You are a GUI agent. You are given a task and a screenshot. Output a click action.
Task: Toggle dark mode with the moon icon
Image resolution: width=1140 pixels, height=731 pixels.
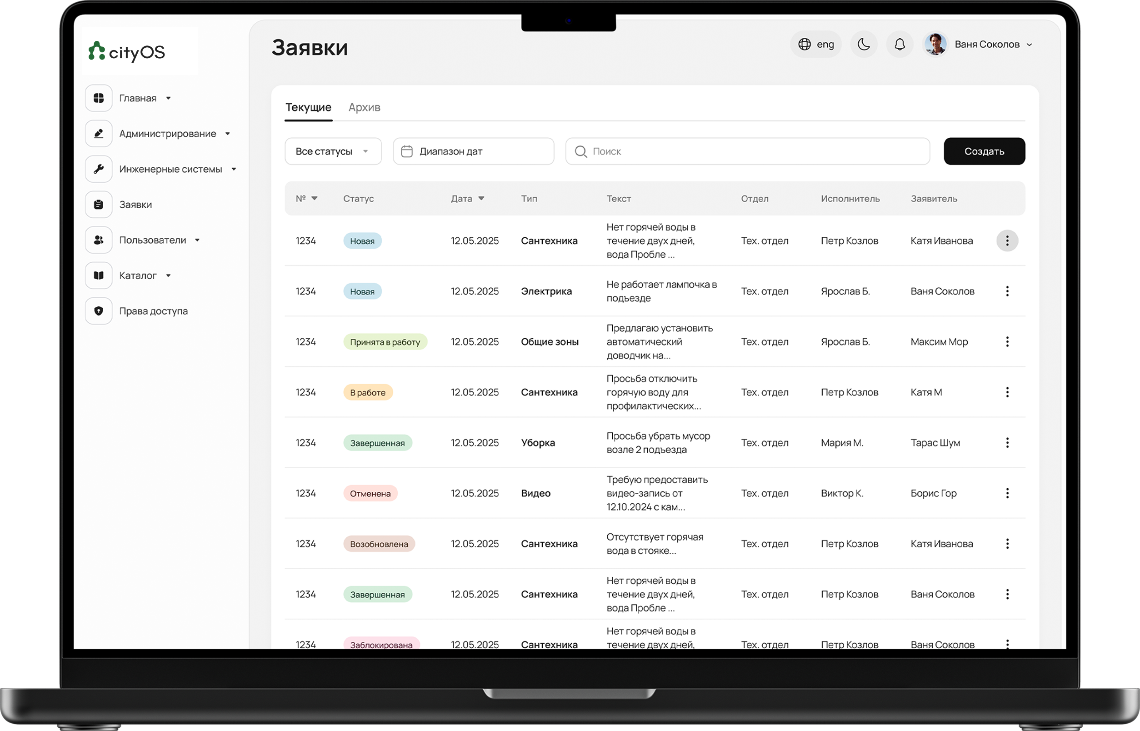point(864,45)
